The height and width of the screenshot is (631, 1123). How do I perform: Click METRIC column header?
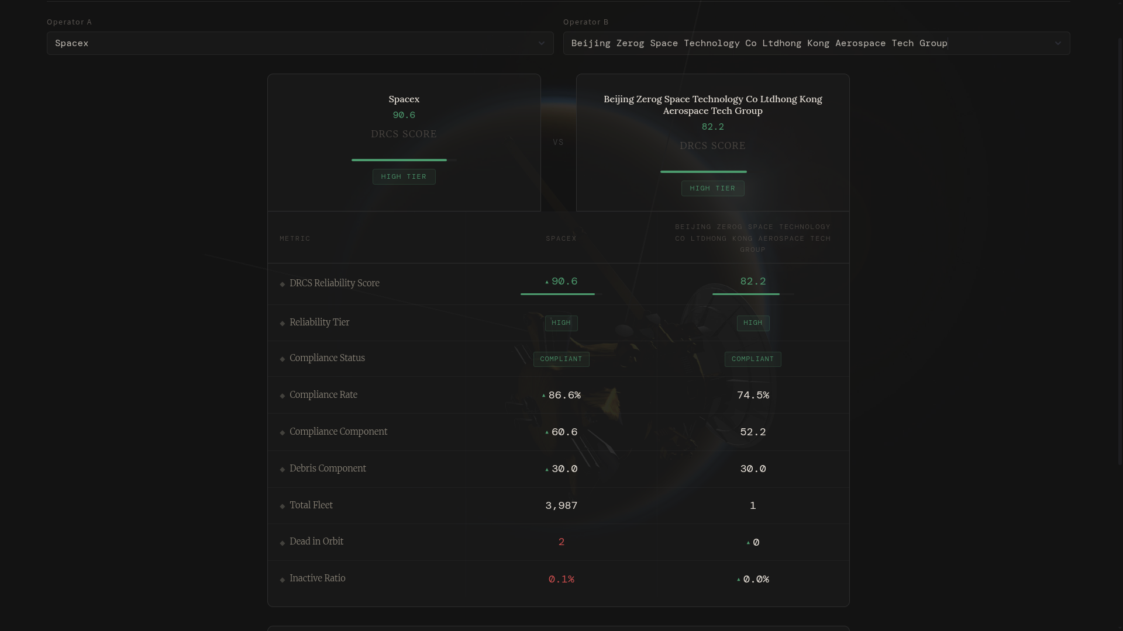[295, 238]
